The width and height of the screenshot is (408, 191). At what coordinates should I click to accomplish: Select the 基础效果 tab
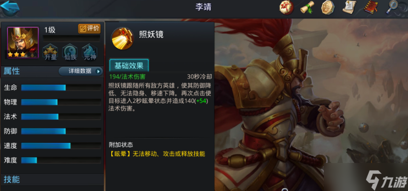pos(129,65)
